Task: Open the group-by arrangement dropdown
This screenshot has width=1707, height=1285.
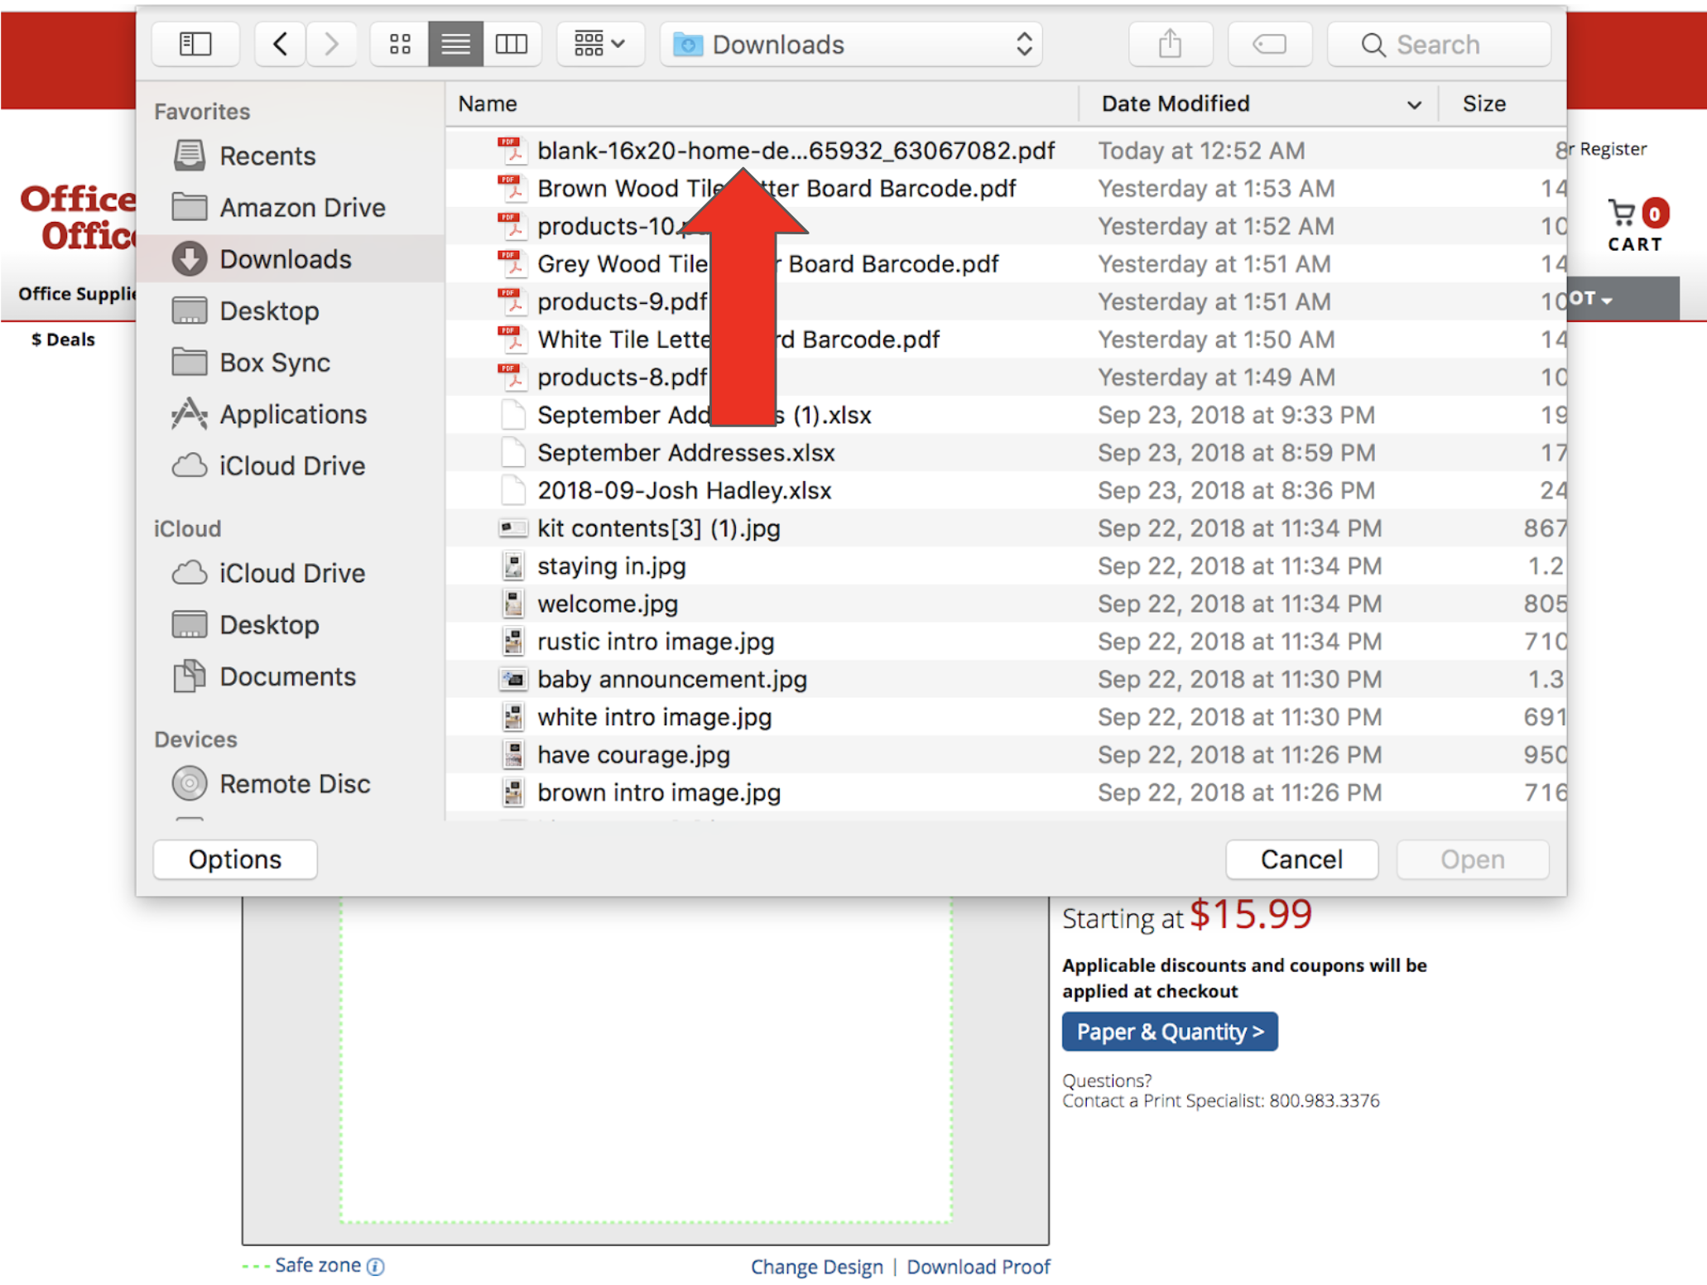Action: 599,44
